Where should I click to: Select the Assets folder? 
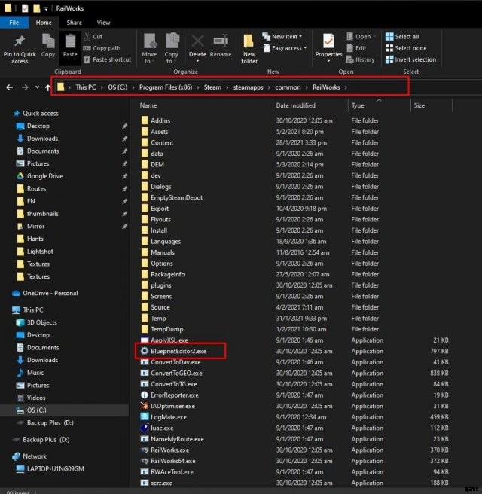[160, 132]
